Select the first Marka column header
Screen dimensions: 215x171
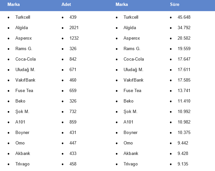(13, 4)
